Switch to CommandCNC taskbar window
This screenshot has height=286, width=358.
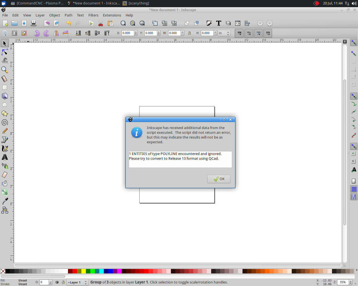[37, 3]
